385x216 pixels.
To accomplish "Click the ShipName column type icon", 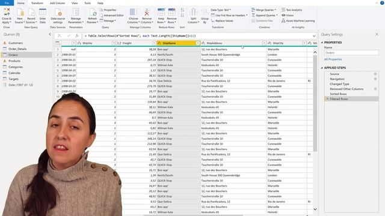I will (x=159, y=43).
